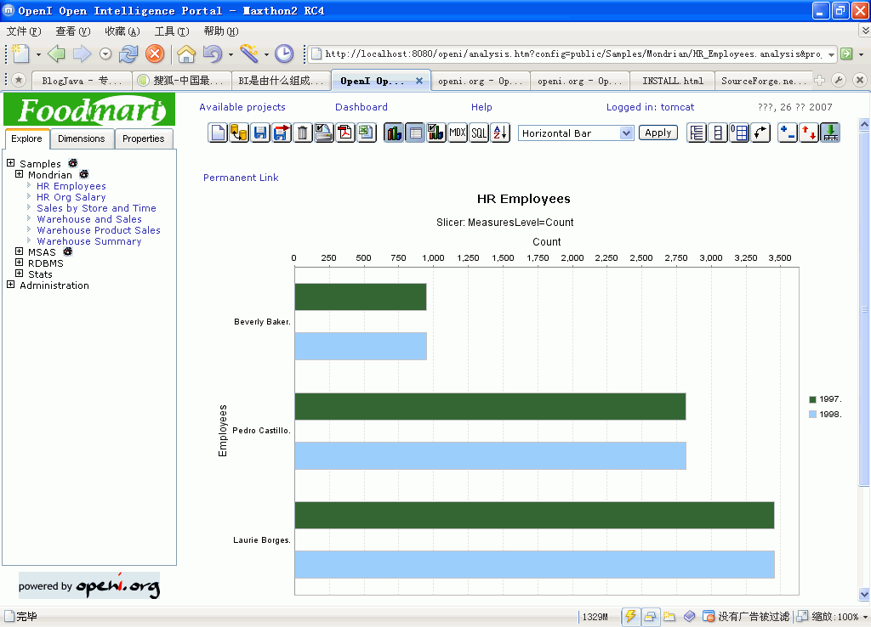Click the dark green 1997 legend swatch
The width and height of the screenshot is (871, 627).
pos(812,399)
